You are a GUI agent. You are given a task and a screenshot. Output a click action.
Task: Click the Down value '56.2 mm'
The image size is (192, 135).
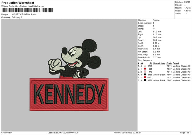157,40
